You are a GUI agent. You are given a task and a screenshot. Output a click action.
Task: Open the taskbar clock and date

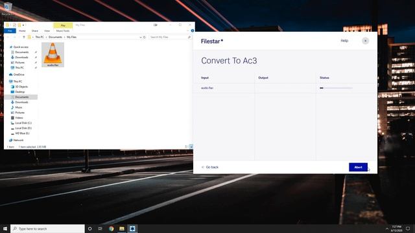[x=396, y=228]
